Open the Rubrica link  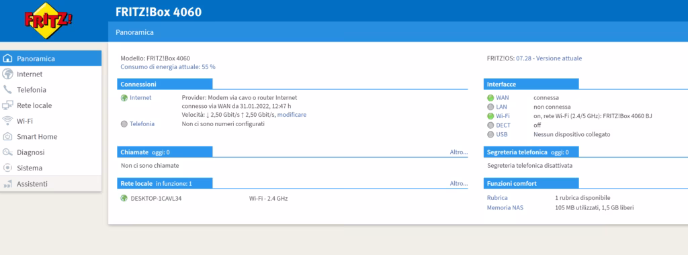click(497, 198)
